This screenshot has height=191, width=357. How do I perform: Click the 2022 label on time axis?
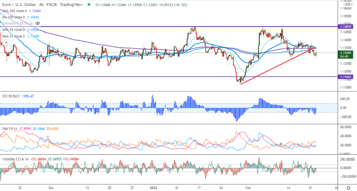tap(154, 188)
